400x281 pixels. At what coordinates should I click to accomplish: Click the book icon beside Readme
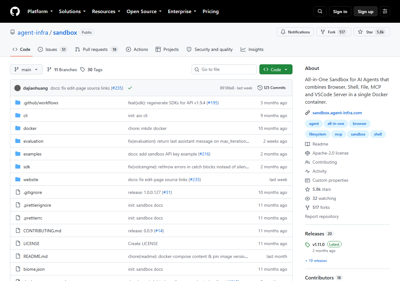pyautogui.click(x=307, y=144)
